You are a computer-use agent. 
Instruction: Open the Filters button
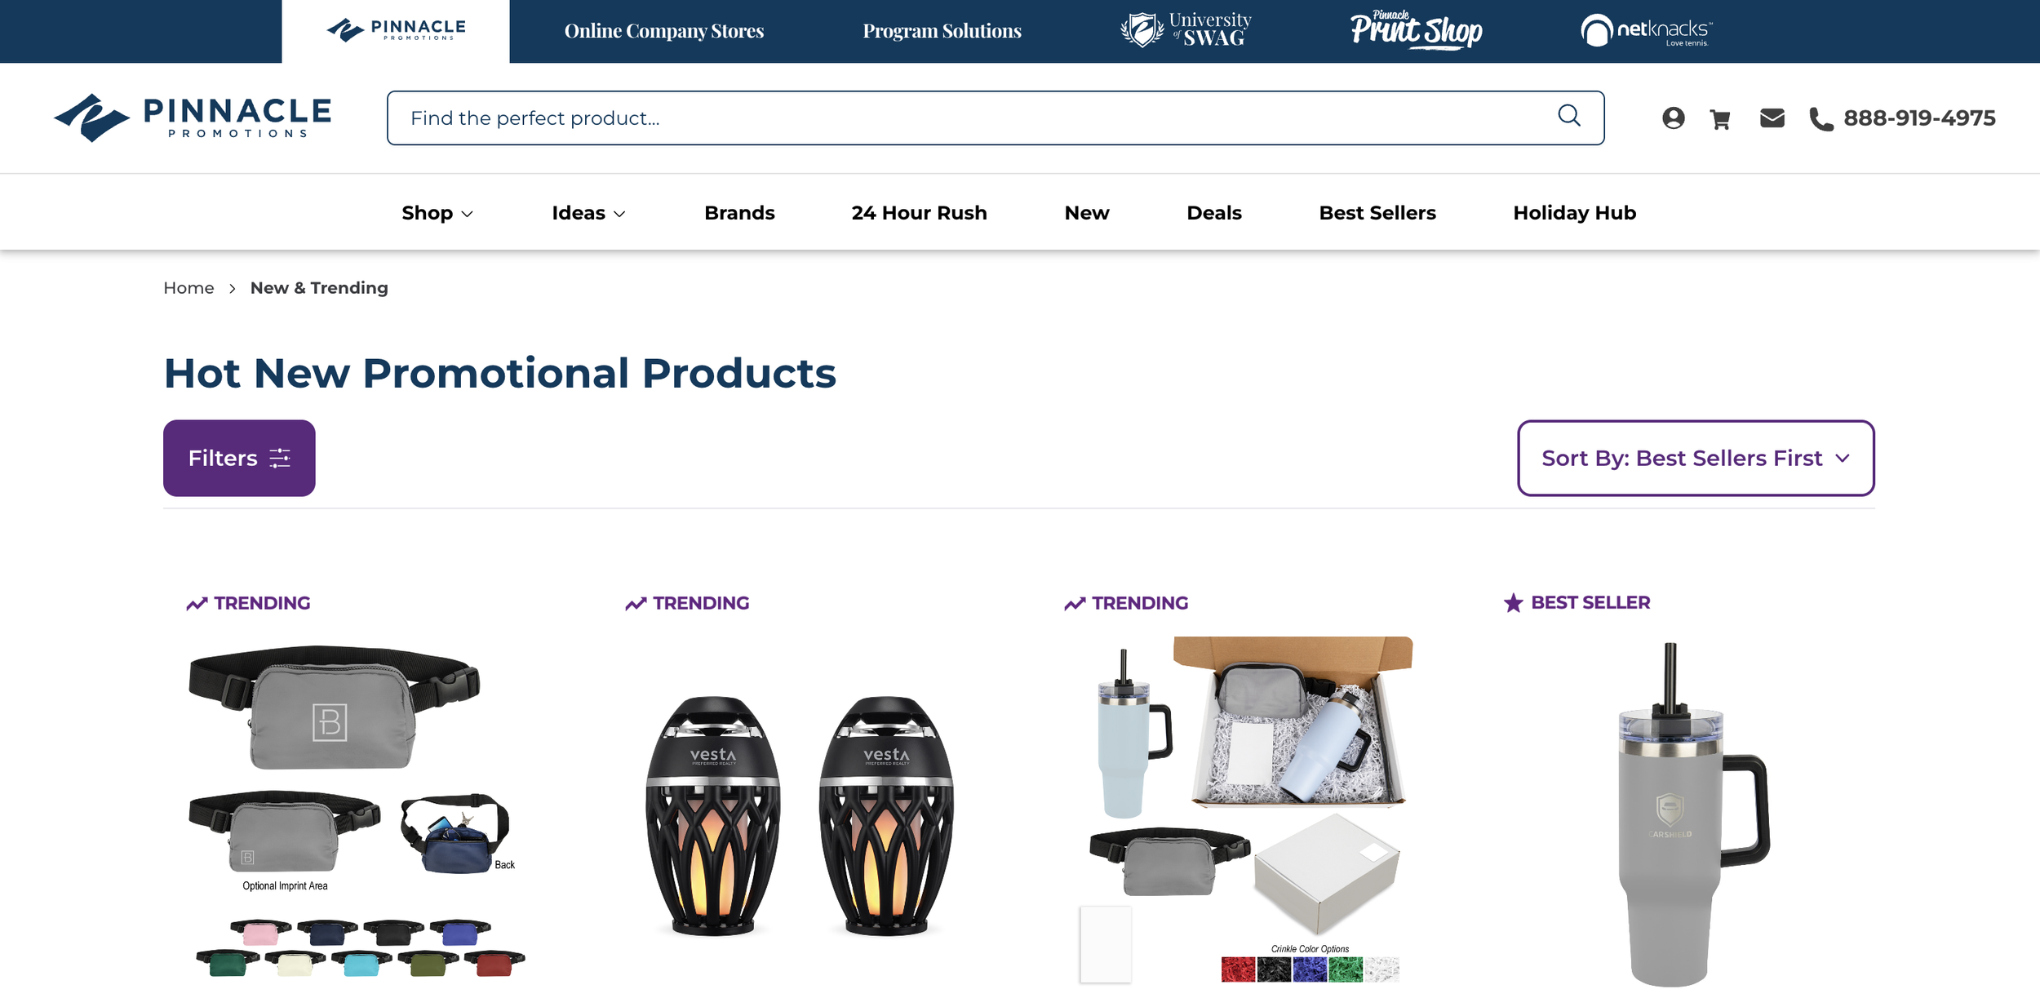pos(239,458)
